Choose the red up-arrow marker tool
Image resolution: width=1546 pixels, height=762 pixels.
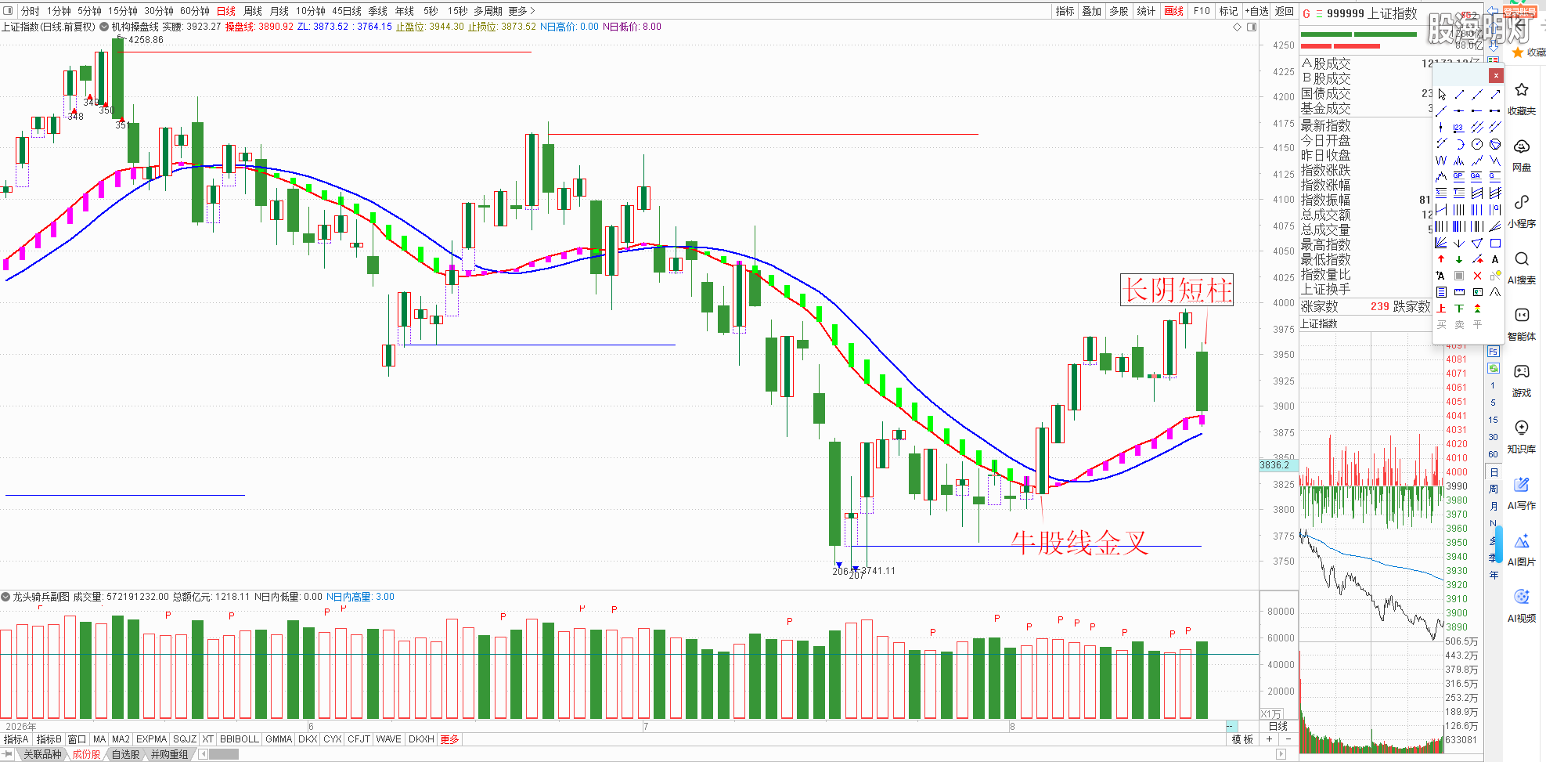[1441, 259]
